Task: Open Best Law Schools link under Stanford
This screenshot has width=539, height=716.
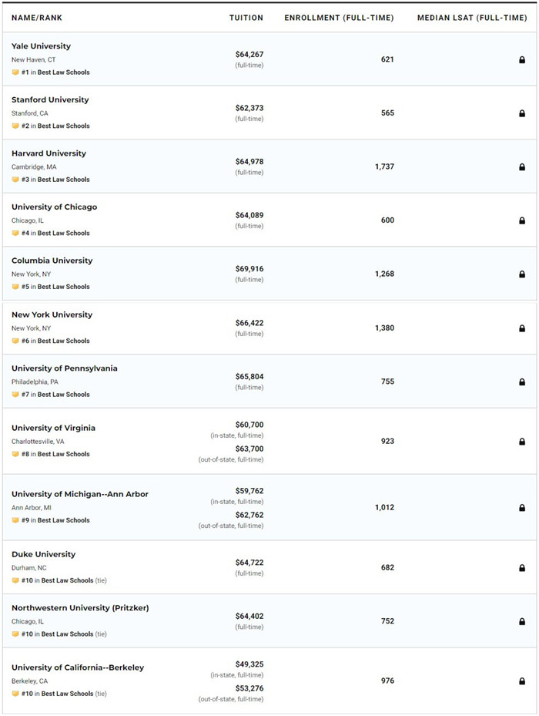Action: pos(63,126)
